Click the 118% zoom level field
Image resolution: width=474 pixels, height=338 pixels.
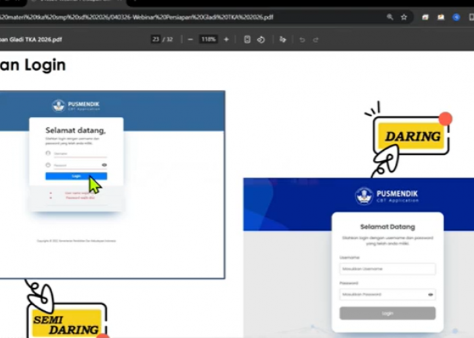[208, 40]
